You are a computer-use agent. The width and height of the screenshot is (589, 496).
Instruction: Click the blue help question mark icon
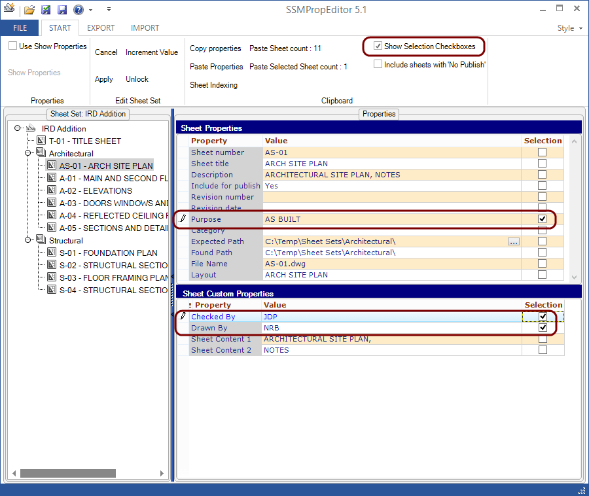click(x=79, y=10)
